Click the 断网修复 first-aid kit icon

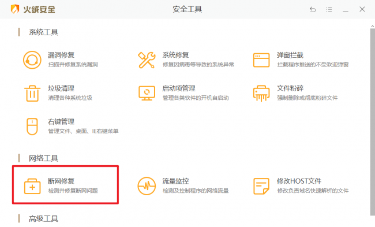point(32,186)
